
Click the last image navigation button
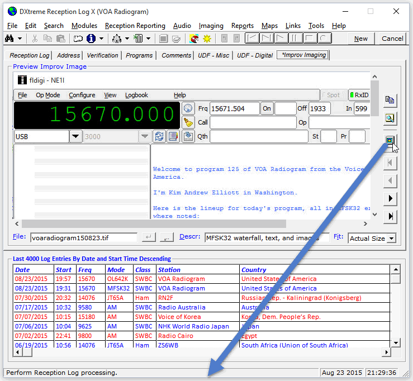(x=390, y=216)
